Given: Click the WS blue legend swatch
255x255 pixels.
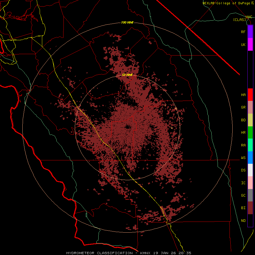Looking at the screenshot, I should [250, 158].
